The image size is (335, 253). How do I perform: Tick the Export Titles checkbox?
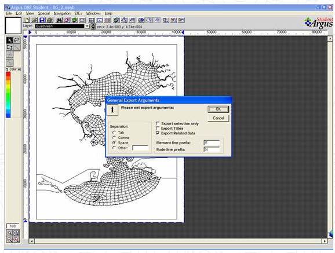[158, 129]
